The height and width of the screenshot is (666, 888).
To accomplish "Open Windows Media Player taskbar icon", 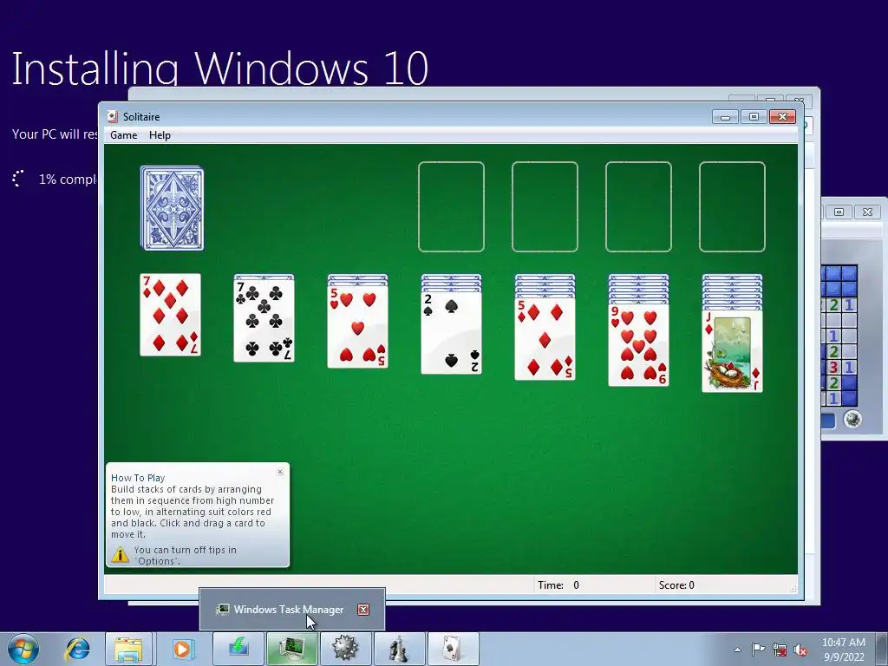I will pos(182,649).
